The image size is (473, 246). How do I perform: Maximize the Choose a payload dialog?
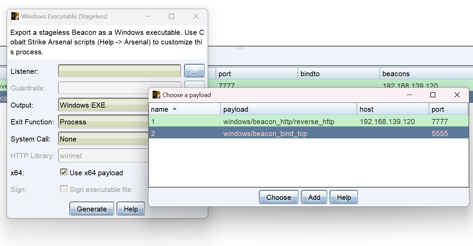click(433, 95)
